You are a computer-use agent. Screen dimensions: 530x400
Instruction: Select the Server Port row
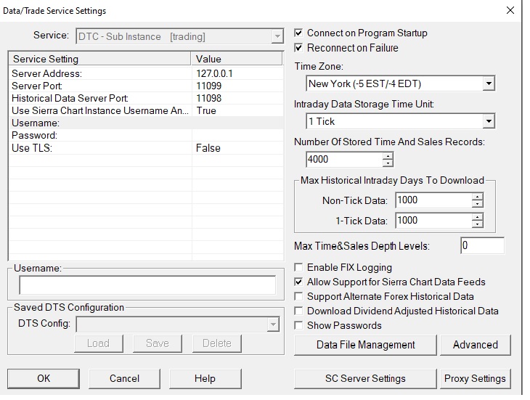point(146,86)
